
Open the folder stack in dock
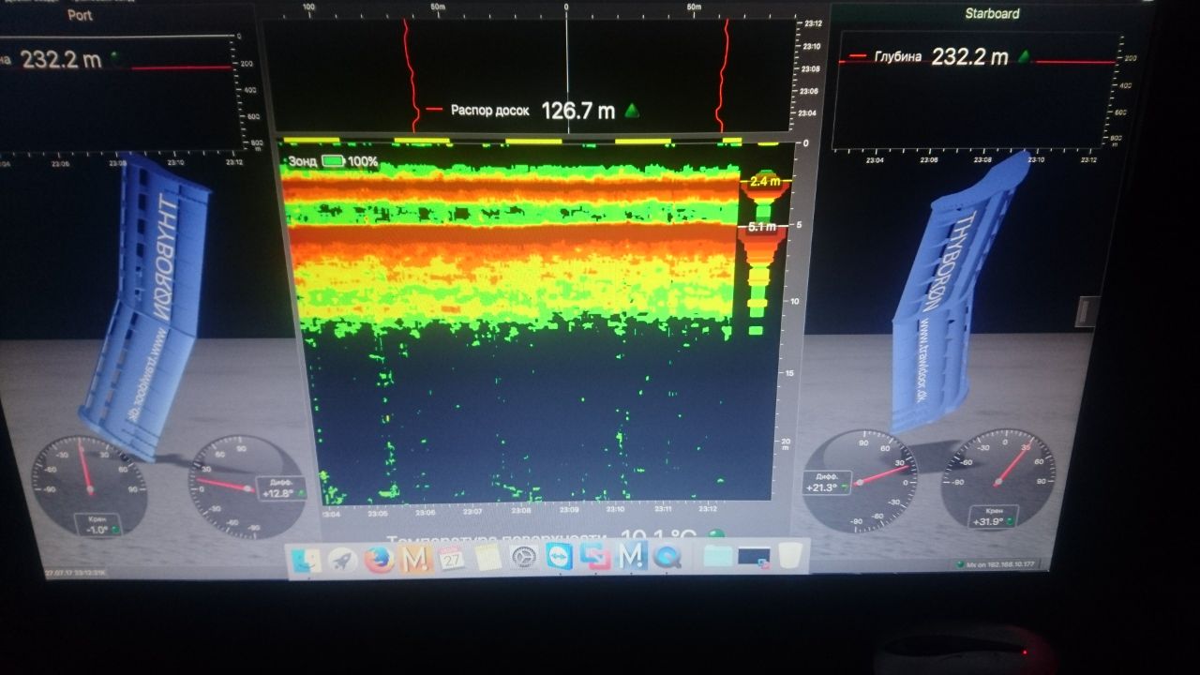(x=718, y=556)
